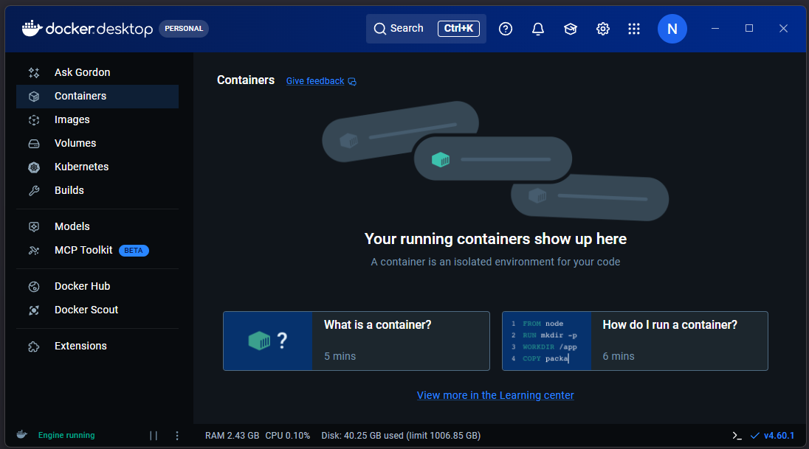Open the What is a container card
This screenshot has height=449, width=809.
pyautogui.click(x=356, y=341)
